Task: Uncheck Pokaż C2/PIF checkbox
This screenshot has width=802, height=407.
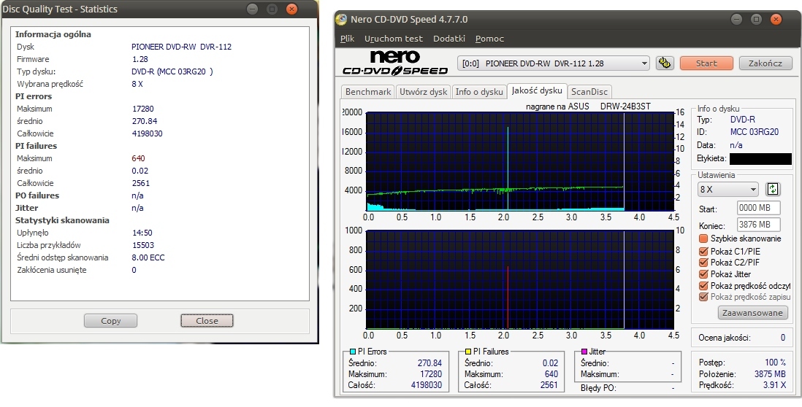Action: pos(703,263)
